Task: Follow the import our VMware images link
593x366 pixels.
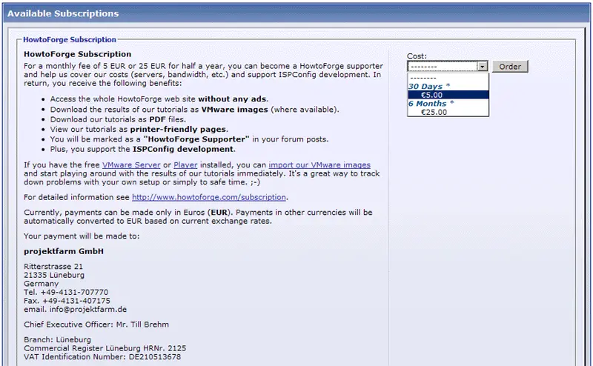Action: 319,165
